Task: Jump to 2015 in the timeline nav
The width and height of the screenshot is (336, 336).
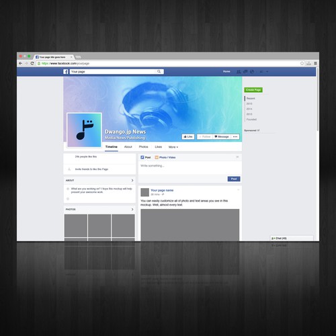Action: point(249,103)
